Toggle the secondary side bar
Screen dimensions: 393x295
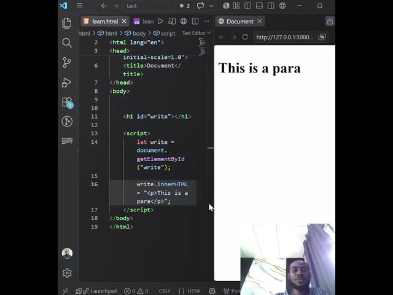pyautogui.click(x=271, y=6)
